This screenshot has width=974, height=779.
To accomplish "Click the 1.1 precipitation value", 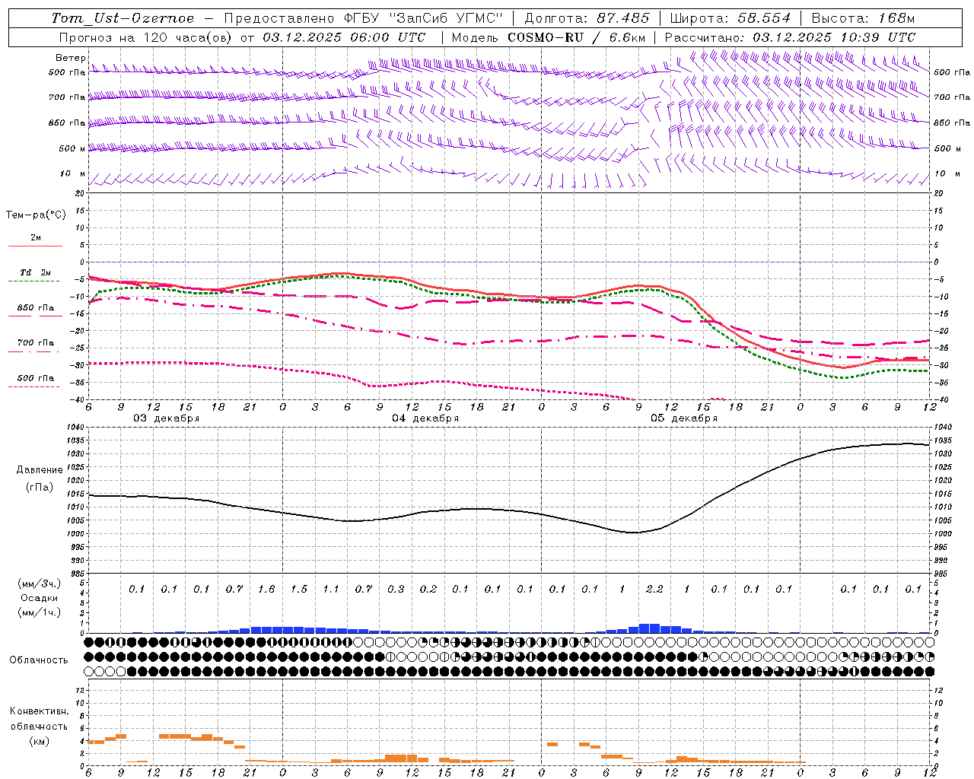I will 331,589.
